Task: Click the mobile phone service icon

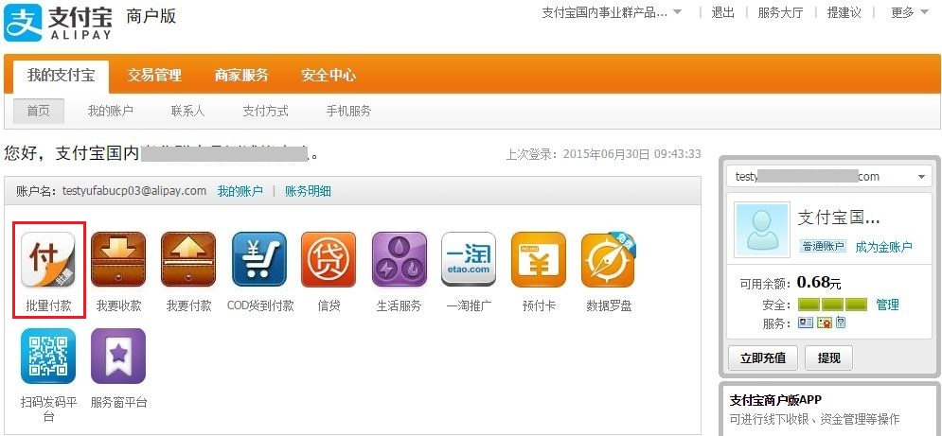Action: point(841,323)
